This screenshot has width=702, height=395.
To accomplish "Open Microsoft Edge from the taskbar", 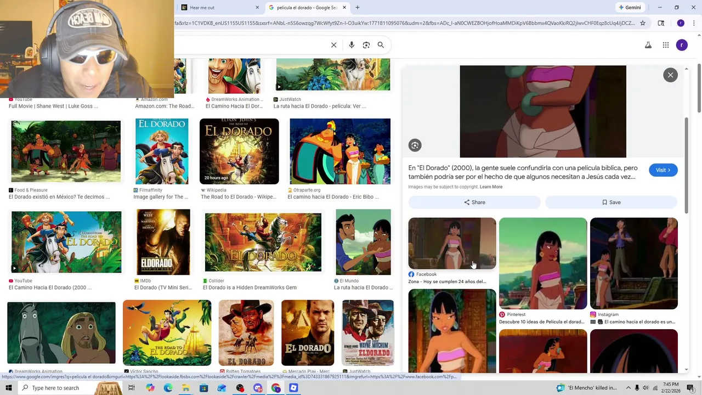I will tap(168, 388).
